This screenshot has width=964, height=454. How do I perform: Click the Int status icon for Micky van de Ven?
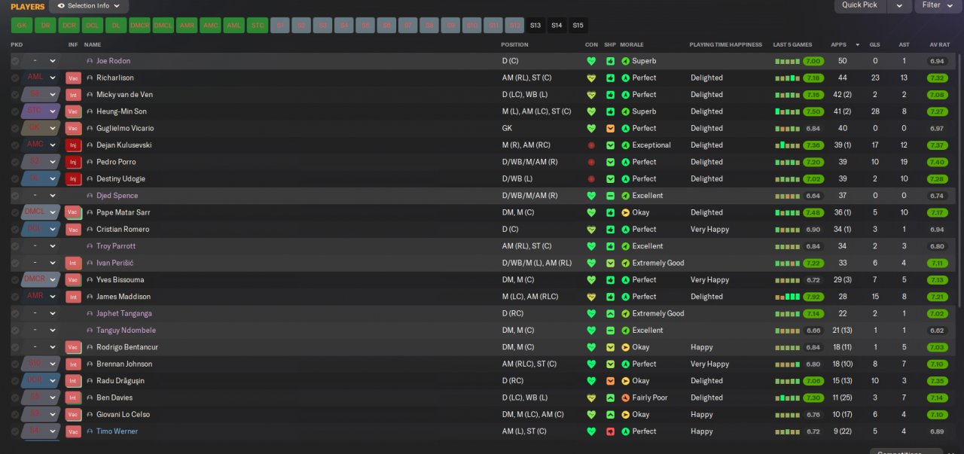(x=73, y=95)
